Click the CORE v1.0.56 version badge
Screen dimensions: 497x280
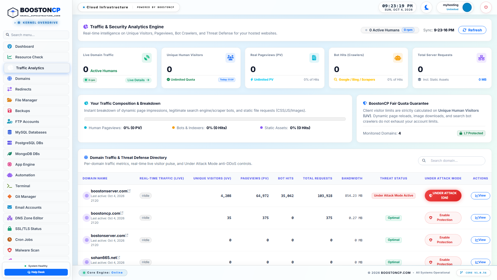473,273
